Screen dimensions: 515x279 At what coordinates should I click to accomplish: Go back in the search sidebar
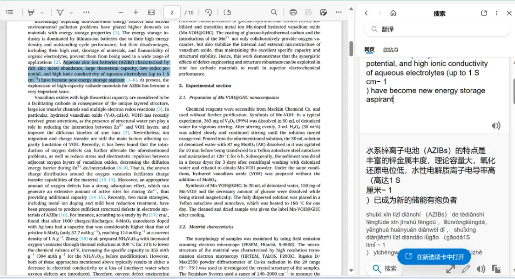pyautogui.click(x=366, y=13)
